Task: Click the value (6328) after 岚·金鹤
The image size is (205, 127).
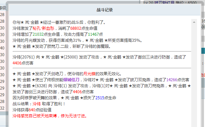Action: 41,86
